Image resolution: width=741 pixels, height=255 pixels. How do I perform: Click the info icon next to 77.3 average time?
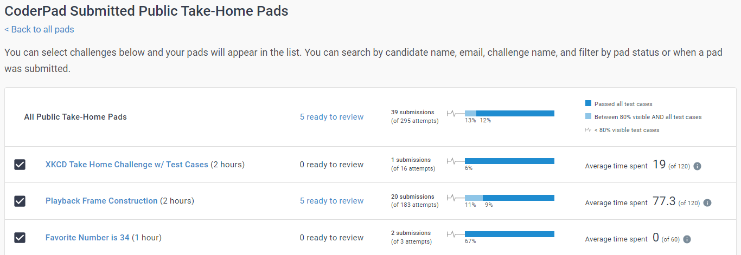(707, 203)
